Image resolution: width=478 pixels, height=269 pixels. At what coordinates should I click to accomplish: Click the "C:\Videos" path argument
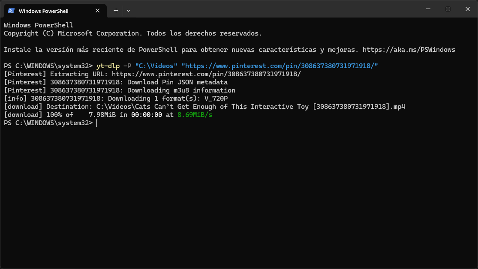click(156, 66)
